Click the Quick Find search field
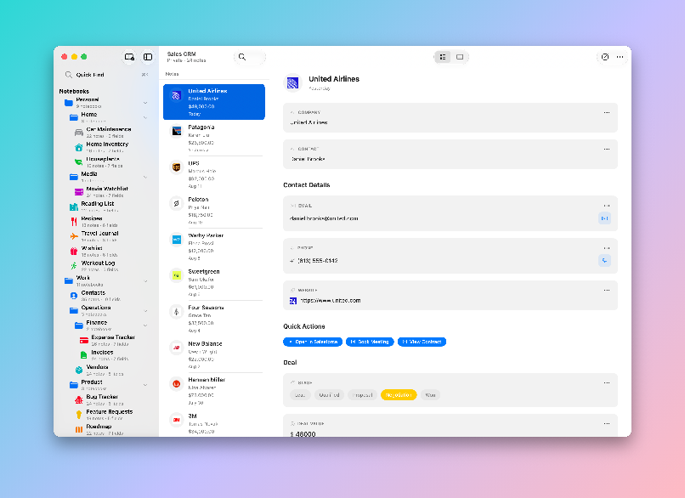 [x=105, y=75]
